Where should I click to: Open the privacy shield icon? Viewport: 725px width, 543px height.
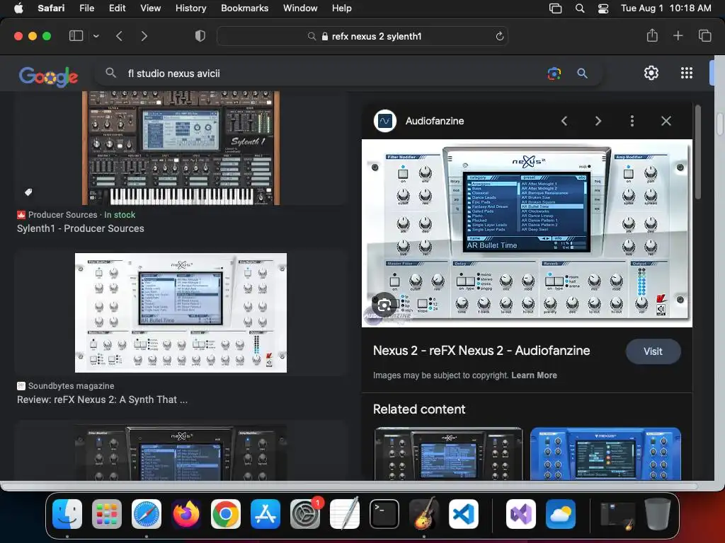click(x=200, y=36)
